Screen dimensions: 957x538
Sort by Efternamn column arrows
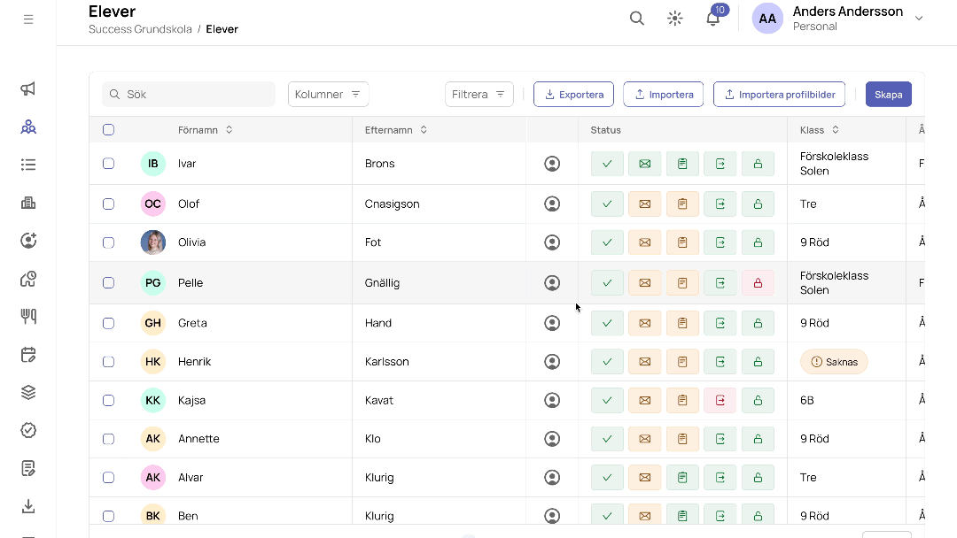424,130
